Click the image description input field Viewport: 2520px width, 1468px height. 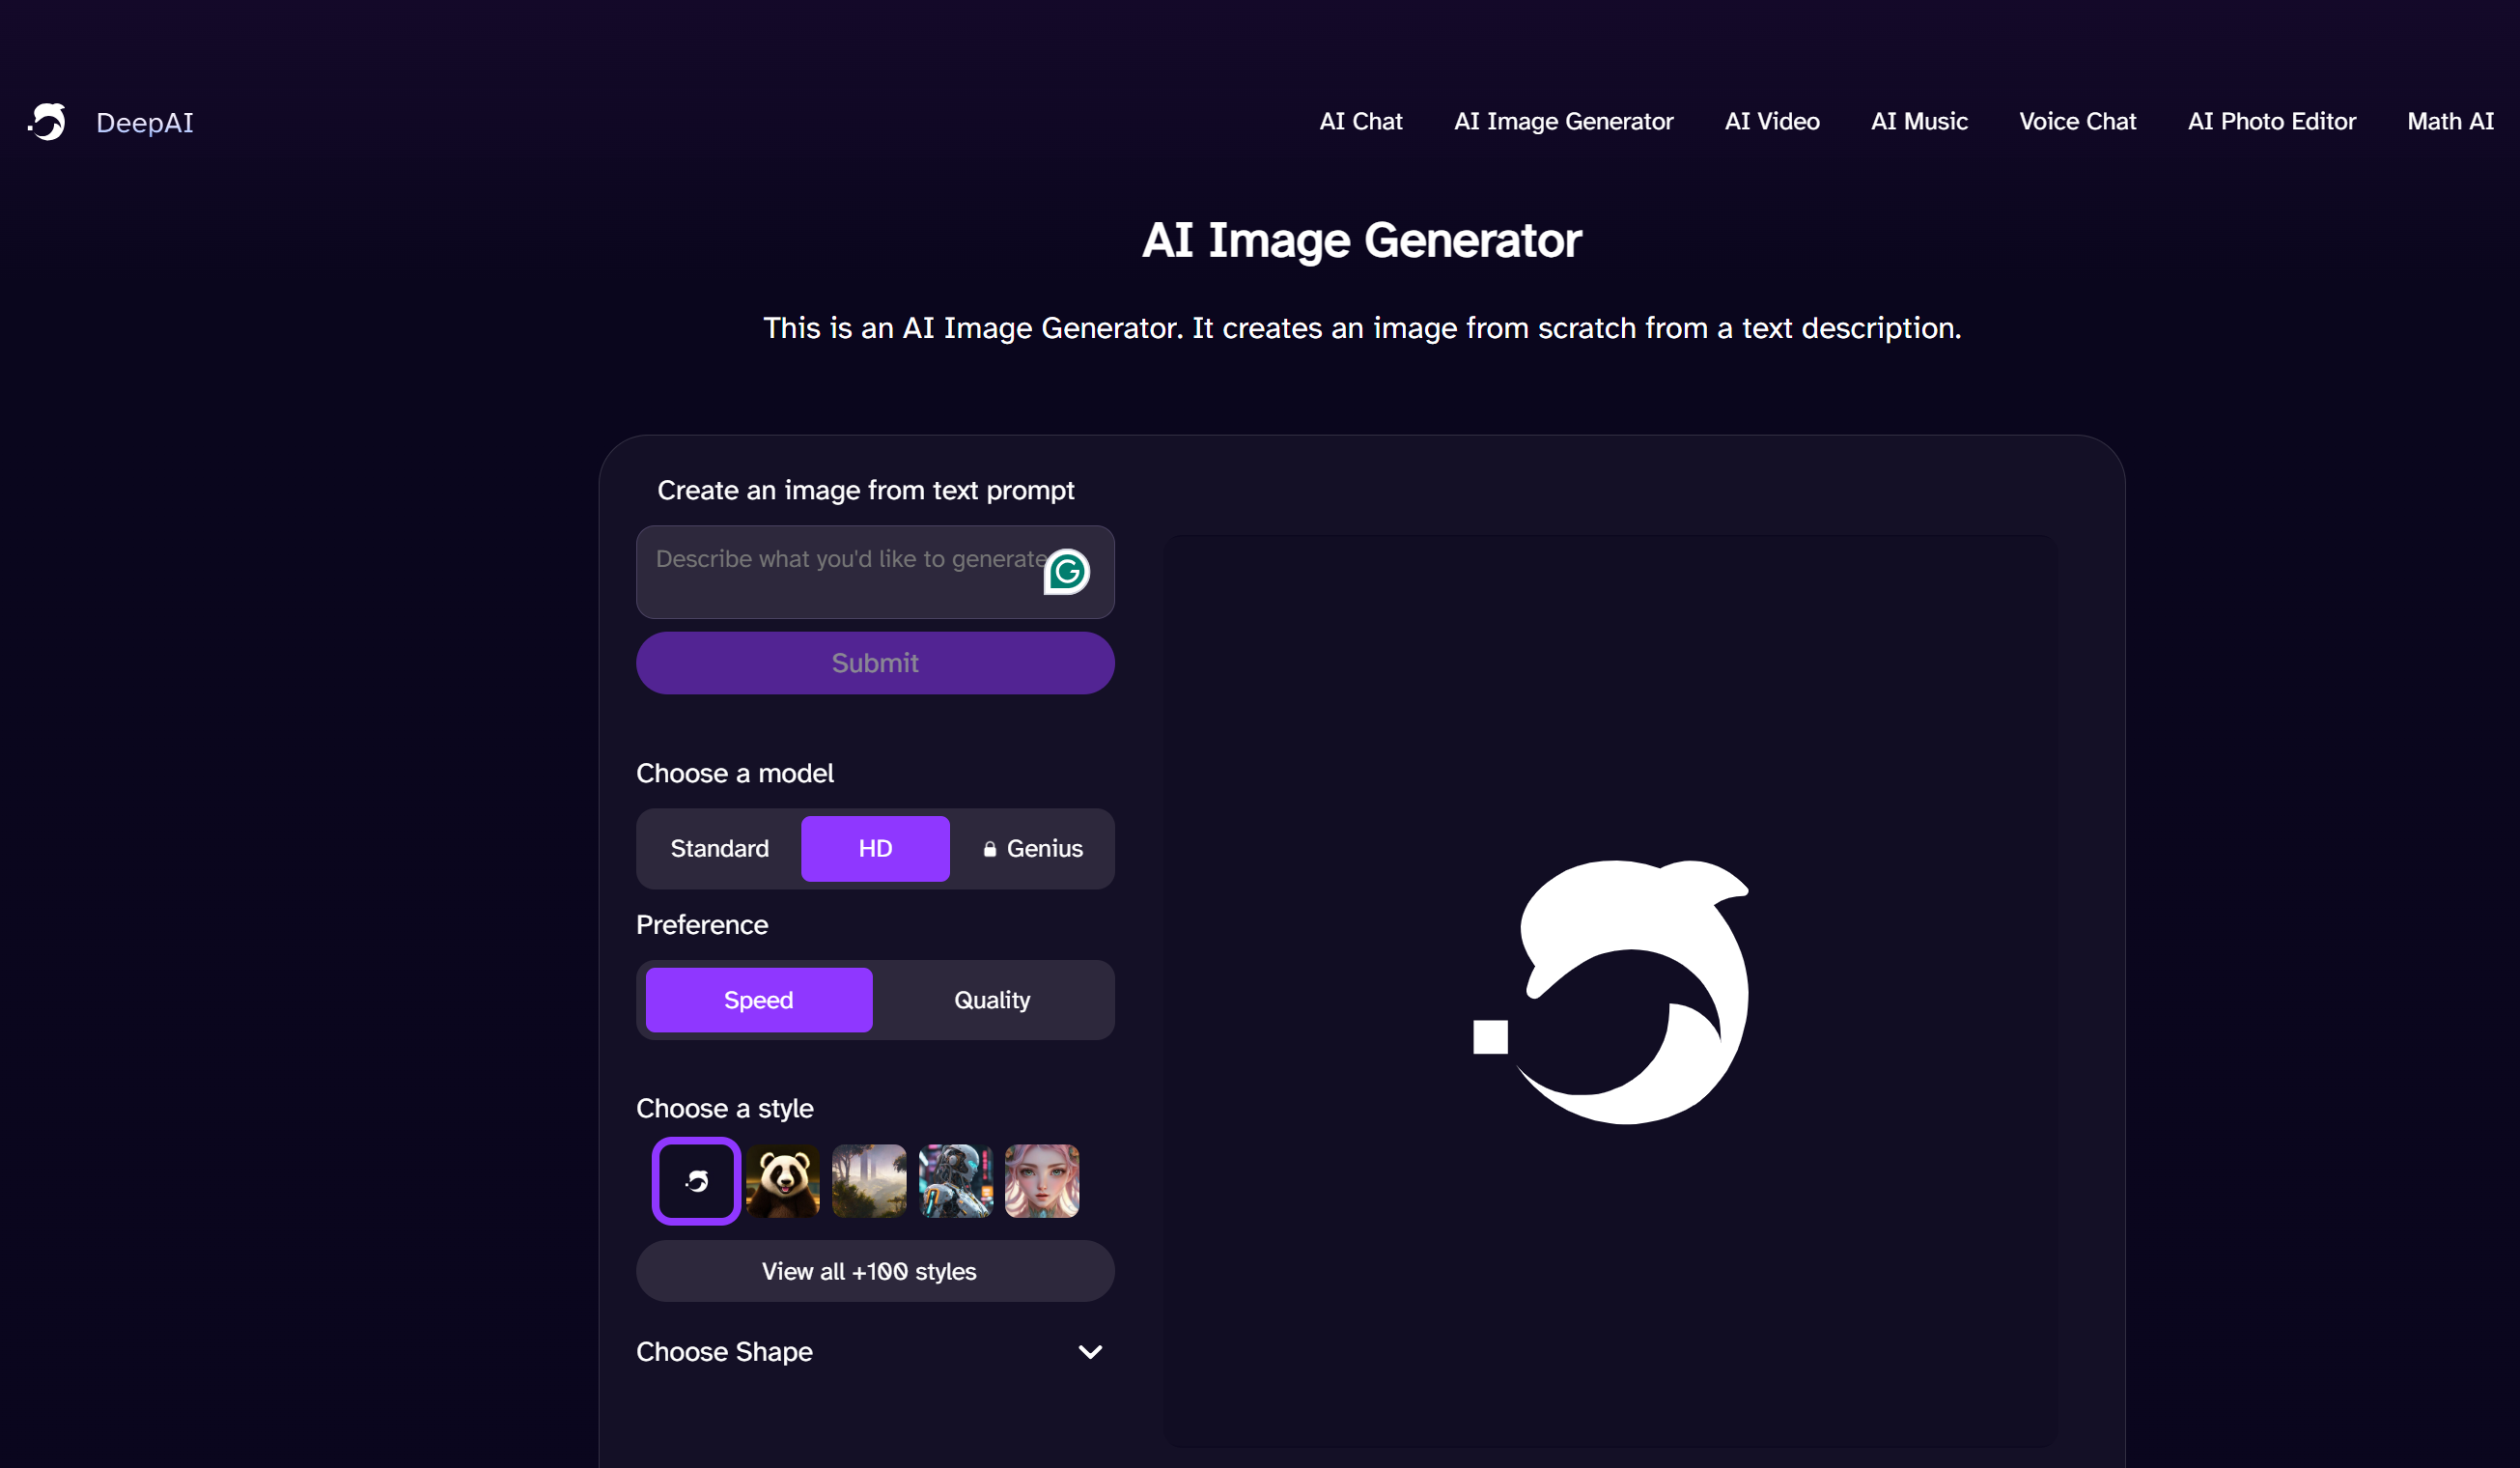[x=850, y=571]
